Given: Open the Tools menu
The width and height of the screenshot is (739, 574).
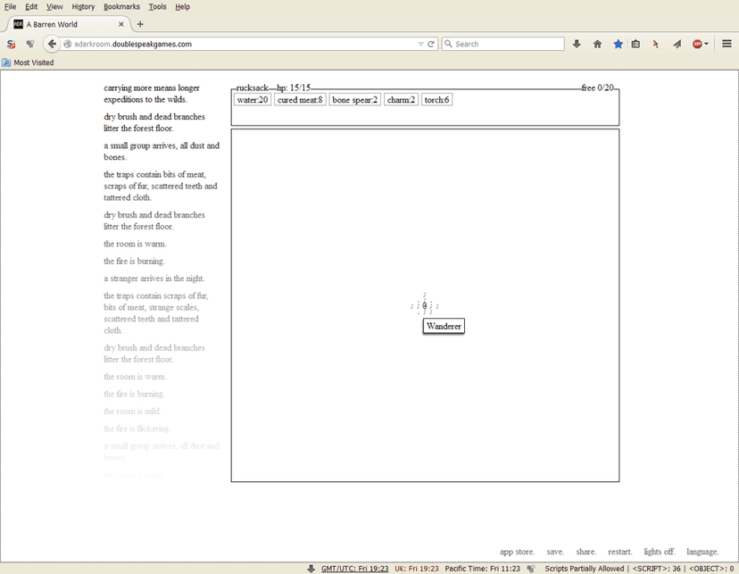Looking at the screenshot, I should pos(157,6).
